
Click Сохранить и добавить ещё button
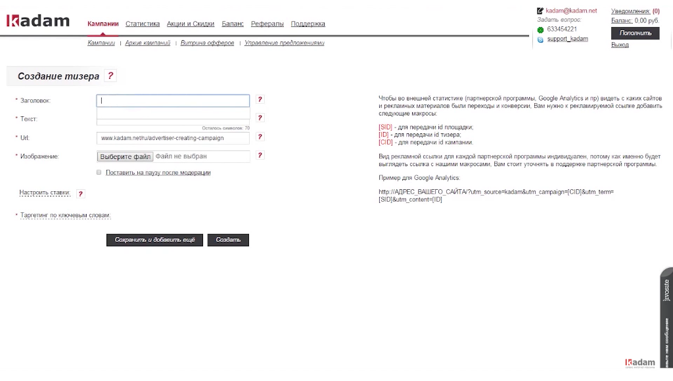click(154, 240)
